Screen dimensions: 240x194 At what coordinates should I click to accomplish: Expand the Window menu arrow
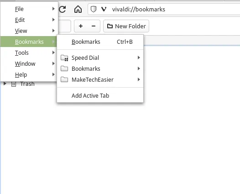[53, 63]
